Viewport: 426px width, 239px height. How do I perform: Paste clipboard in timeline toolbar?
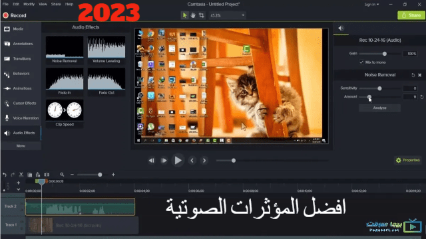pyautogui.click(x=38, y=175)
